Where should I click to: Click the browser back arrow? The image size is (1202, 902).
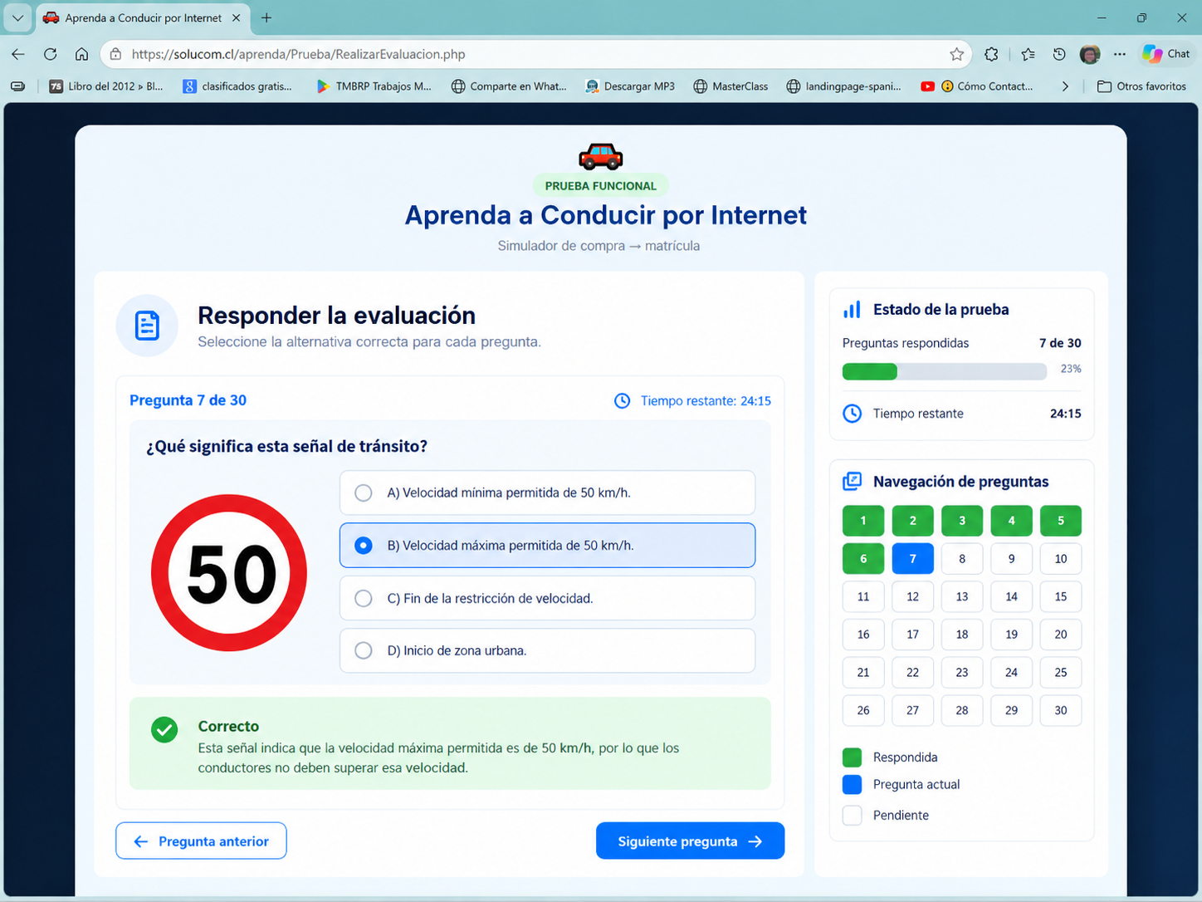tap(18, 54)
